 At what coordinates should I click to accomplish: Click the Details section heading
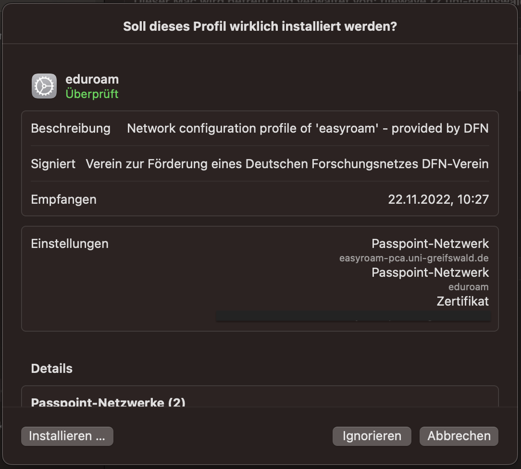[51, 369]
